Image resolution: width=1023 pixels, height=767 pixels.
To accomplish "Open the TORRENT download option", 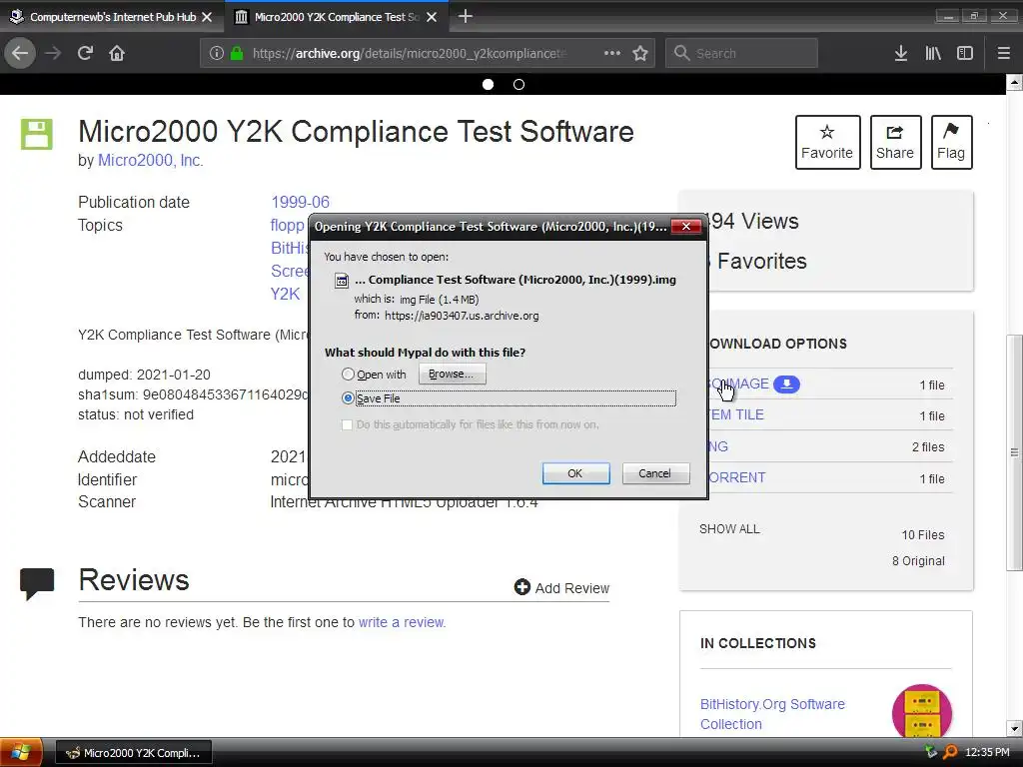I will [736, 477].
